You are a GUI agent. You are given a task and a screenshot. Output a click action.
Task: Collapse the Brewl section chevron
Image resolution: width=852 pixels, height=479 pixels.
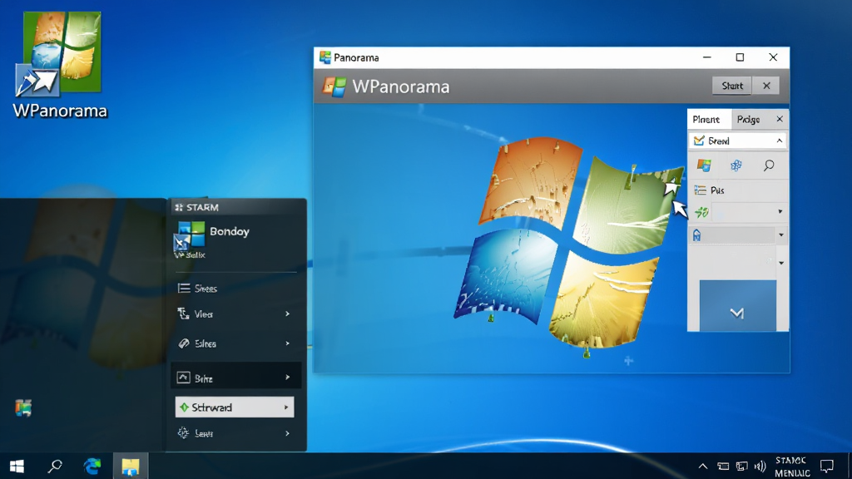[779, 141]
